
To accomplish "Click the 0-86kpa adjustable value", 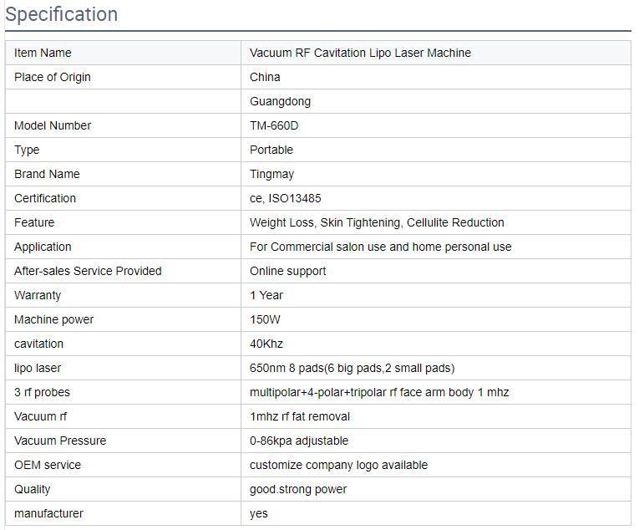I will tap(299, 441).
